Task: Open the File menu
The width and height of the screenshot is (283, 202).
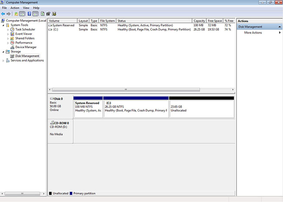Action: [4, 8]
